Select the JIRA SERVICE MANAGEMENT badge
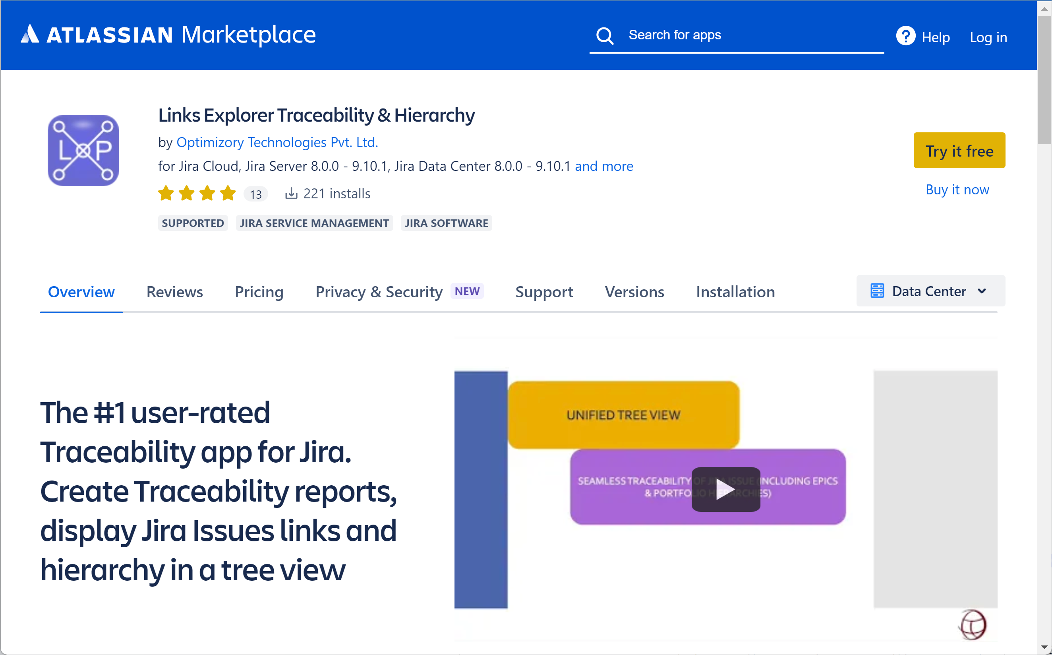 [x=314, y=223]
